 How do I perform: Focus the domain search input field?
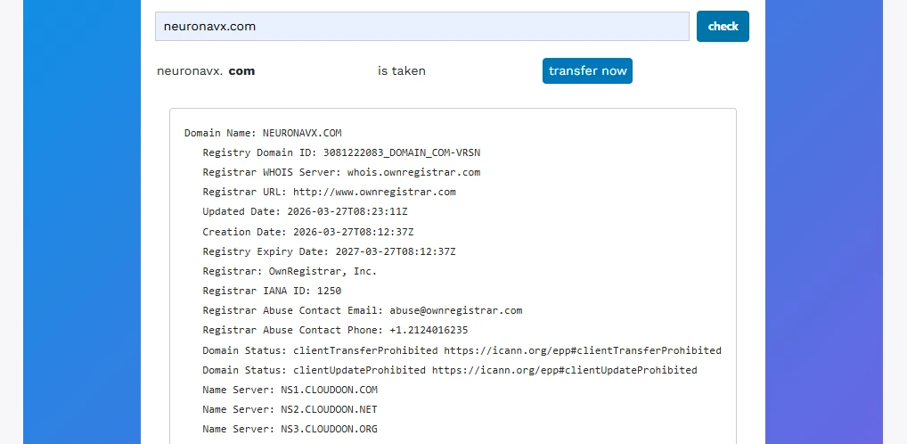click(422, 26)
